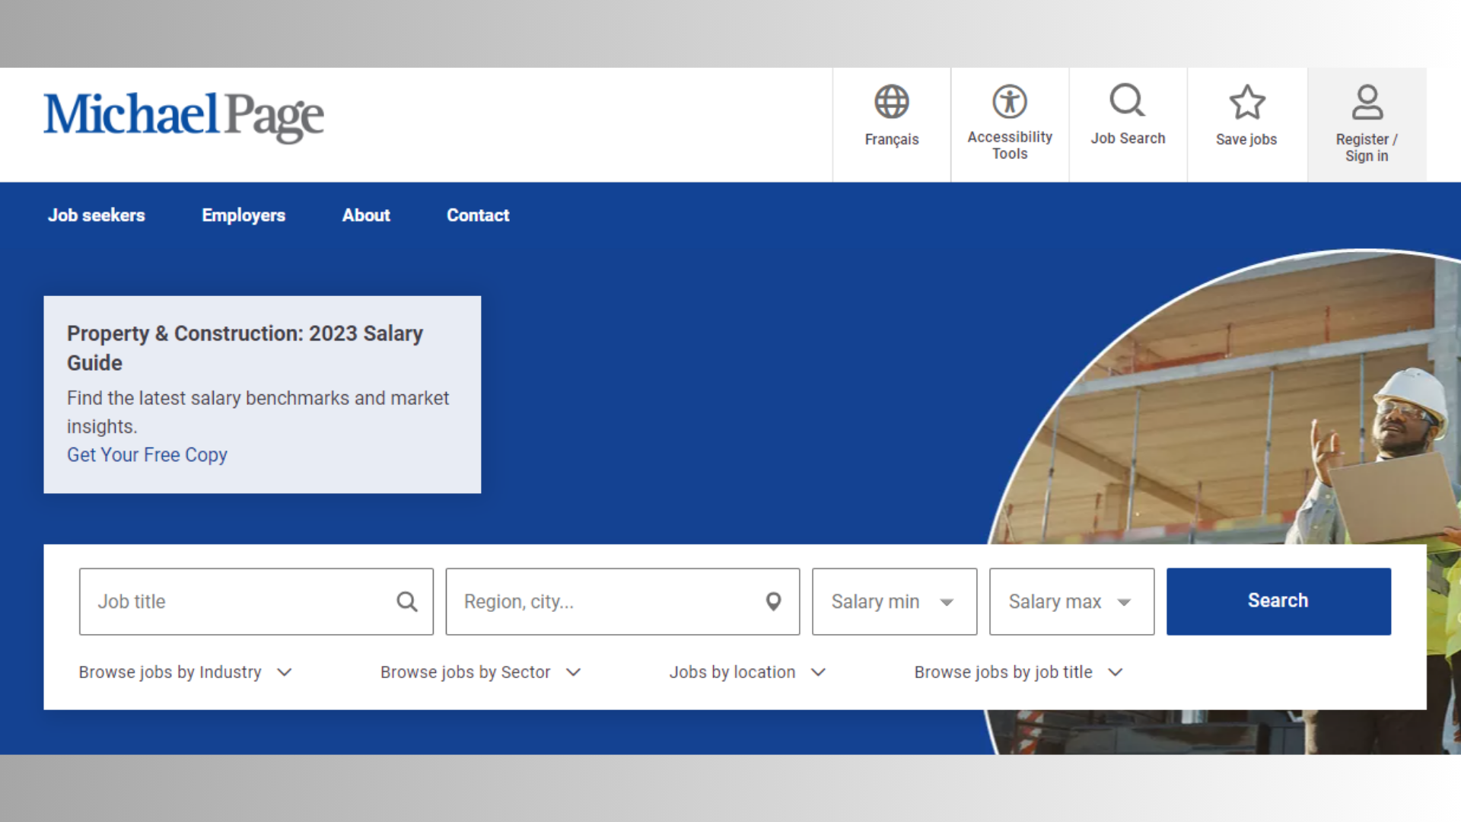This screenshot has width=1461, height=822.
Task: Follow the Get Your Free Copy link
Action: click(x=147, y=455)
